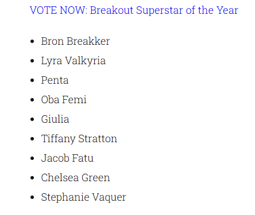Select Chelsea Green in the list
255x215 pixels.
[75, 178]
